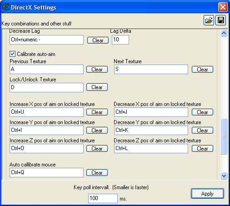Select the Ctrl+U Increase X field
The height and width of the screenshot is (206, 230).
[x=46, y=112]
